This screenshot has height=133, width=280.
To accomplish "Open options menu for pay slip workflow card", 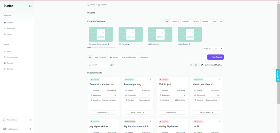I will point(116,122).
